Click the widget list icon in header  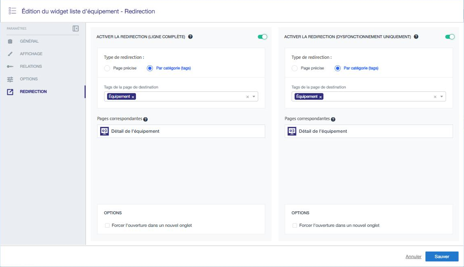point(13,11)
